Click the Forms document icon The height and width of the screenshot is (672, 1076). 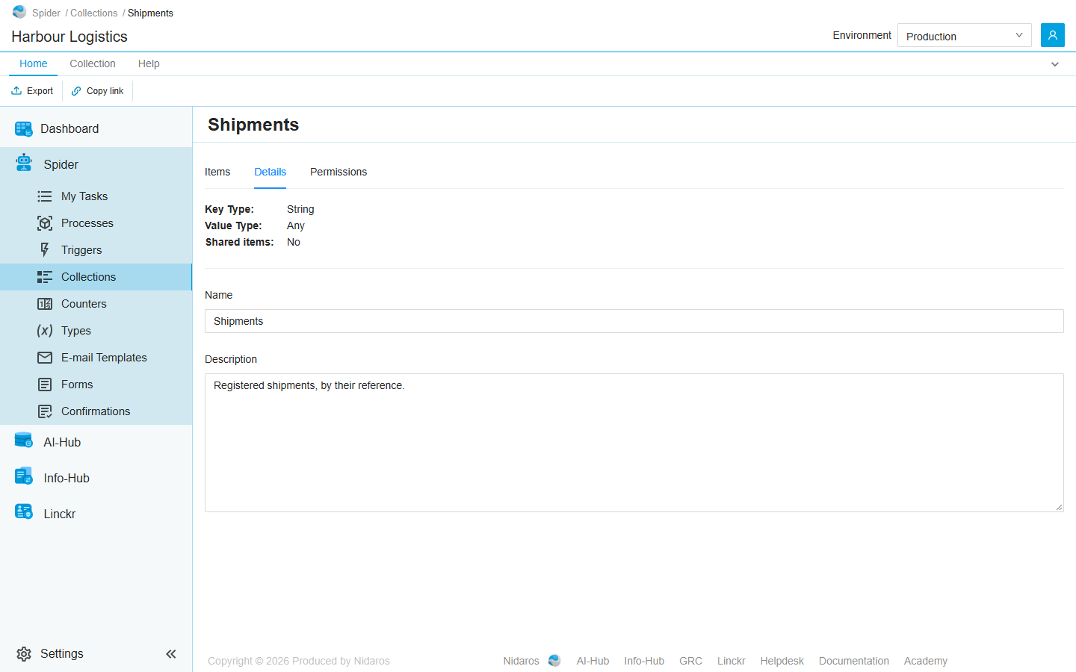(45, 385)
